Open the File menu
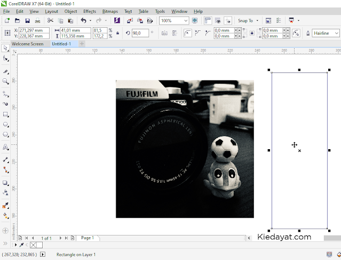This screenshot has height=260, width=341. 6,11
